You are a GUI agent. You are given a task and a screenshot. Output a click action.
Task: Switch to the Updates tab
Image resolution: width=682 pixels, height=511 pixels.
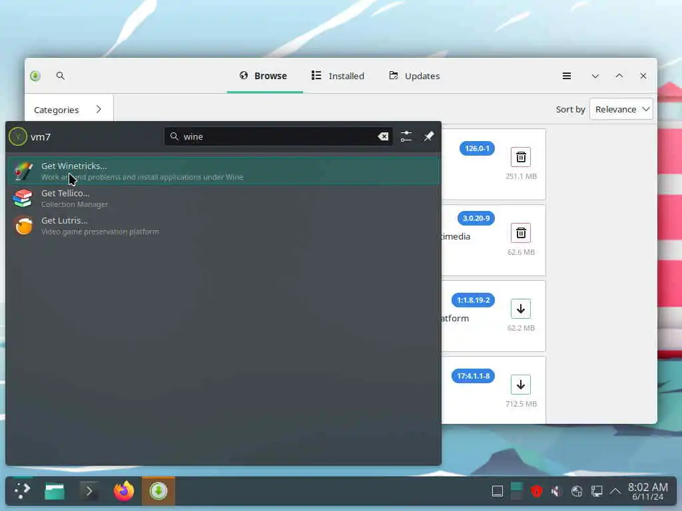tap(414, 76)
